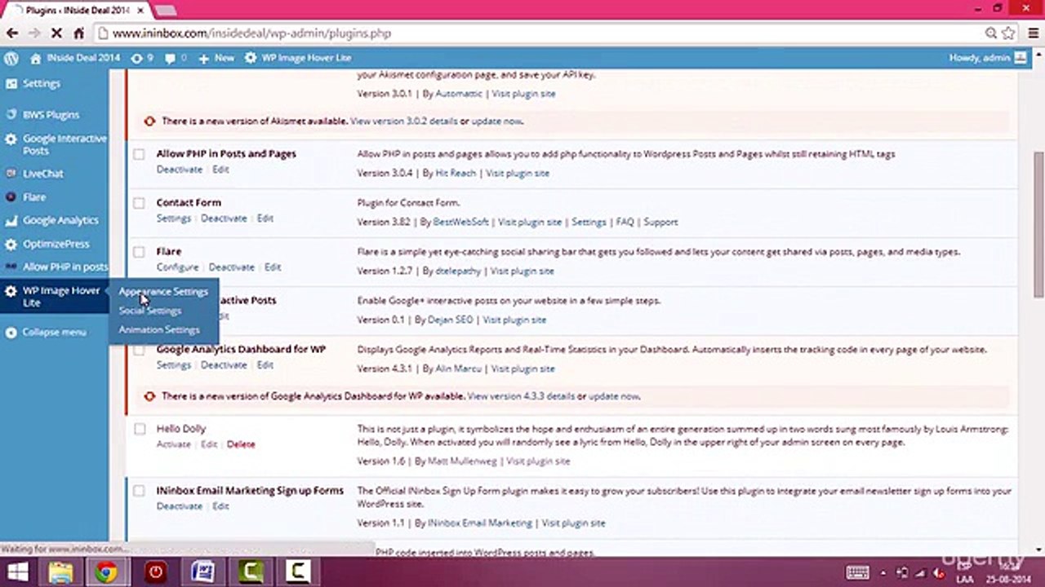The width and height of the screenshot is (1045, 587).
Task: Click the Chrome icon in the taskbar
Action: (x=105, y=572)
